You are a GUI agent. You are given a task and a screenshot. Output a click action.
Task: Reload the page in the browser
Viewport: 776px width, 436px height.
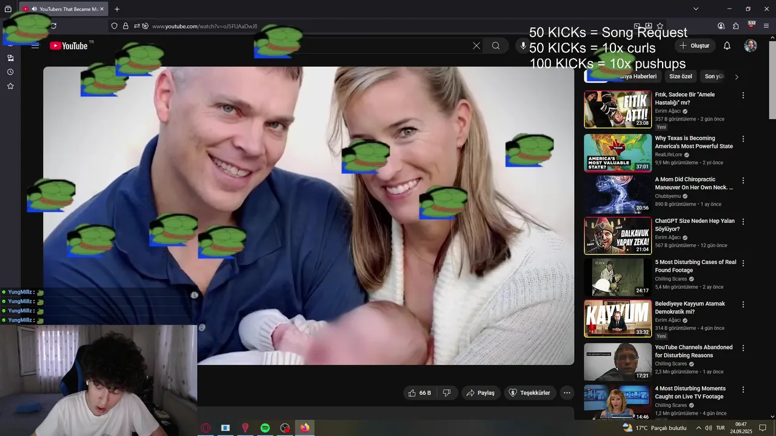coord(53,26)
